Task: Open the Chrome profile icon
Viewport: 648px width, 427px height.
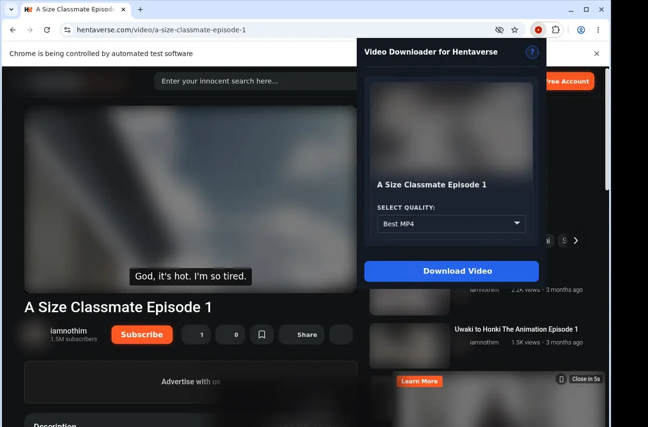Action: click(x=581, y=30)
